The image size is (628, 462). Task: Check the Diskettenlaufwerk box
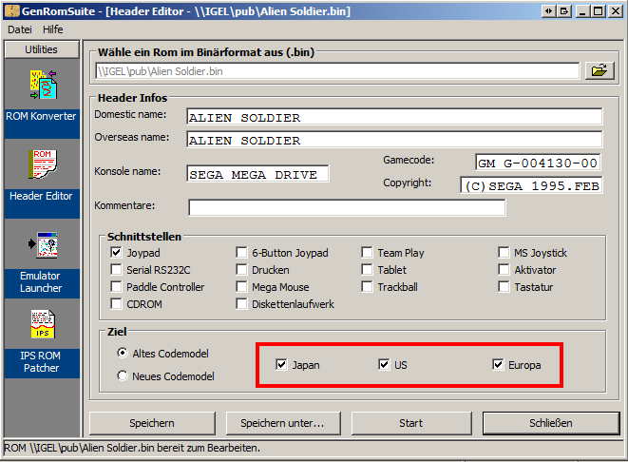(241, 304)
